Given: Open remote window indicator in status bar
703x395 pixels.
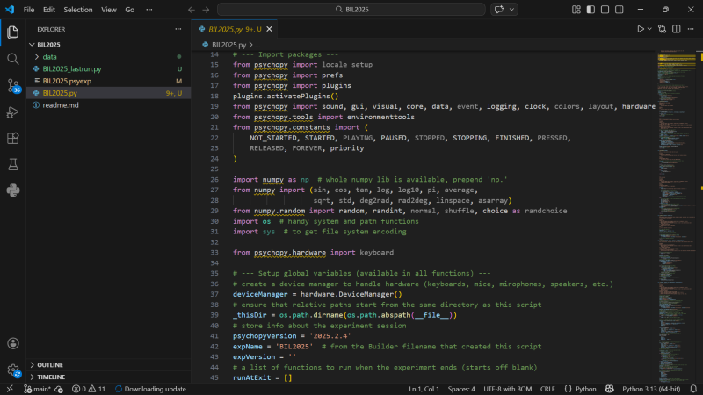Looking at the screenshot, I should 10,389.
